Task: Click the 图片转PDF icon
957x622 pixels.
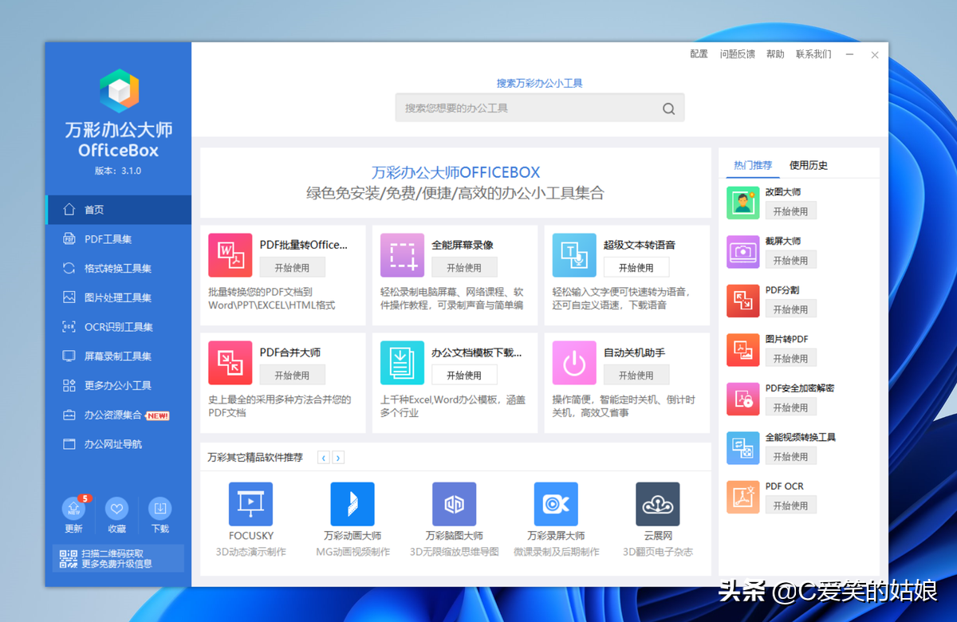Action: (743, 349)
